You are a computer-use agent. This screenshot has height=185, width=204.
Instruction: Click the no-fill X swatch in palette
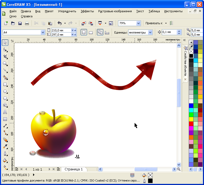[x=191, y=51]
